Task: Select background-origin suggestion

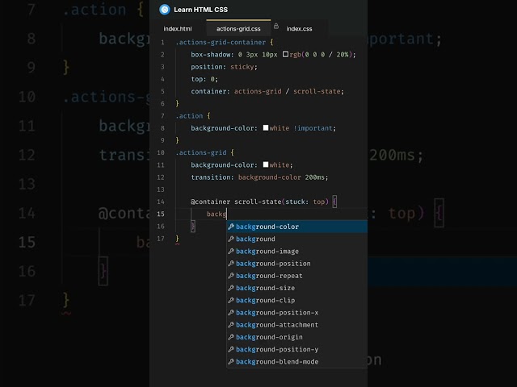Action: 297,337
